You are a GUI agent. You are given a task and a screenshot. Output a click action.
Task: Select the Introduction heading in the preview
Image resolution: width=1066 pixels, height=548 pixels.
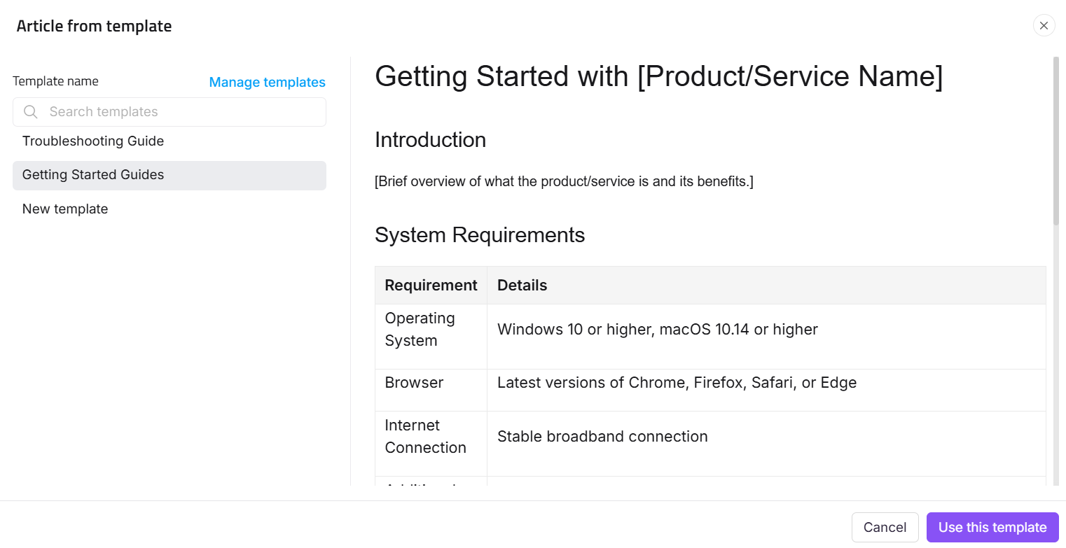[430, 140]
